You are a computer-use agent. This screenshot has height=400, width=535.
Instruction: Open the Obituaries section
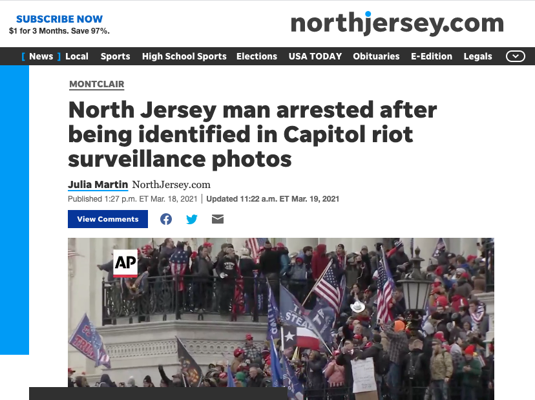(376, 56)
